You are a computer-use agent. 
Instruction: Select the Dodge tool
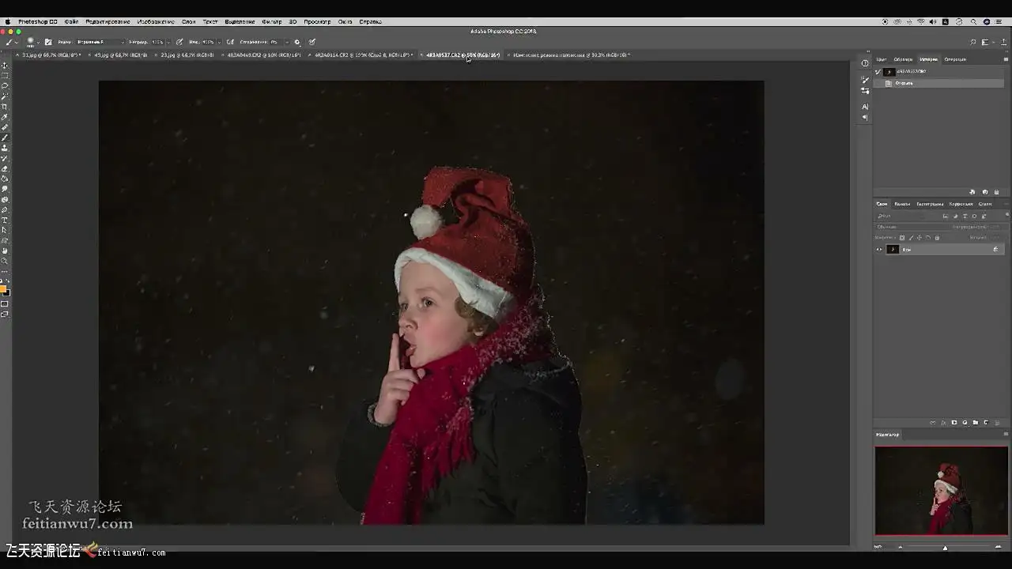[5, 199]
